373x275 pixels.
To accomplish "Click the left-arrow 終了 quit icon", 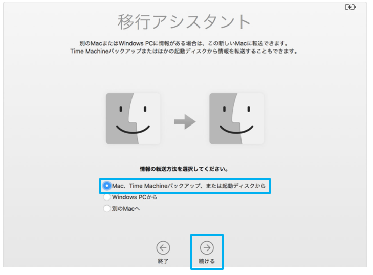I will (163, 248).
